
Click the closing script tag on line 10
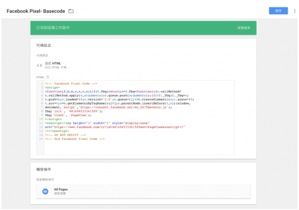[53, 119]
